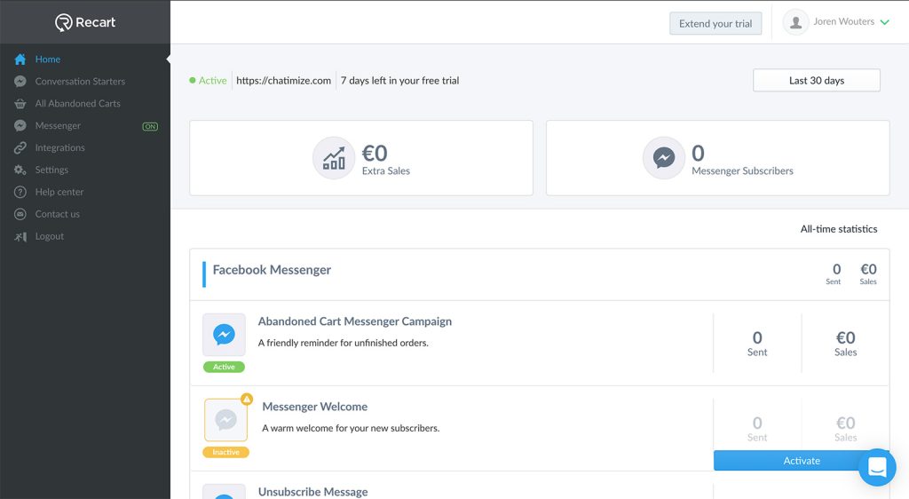Click the Messenger Subscribers icon
Screen dimensions: 909x499
click(x=664, y=158)
